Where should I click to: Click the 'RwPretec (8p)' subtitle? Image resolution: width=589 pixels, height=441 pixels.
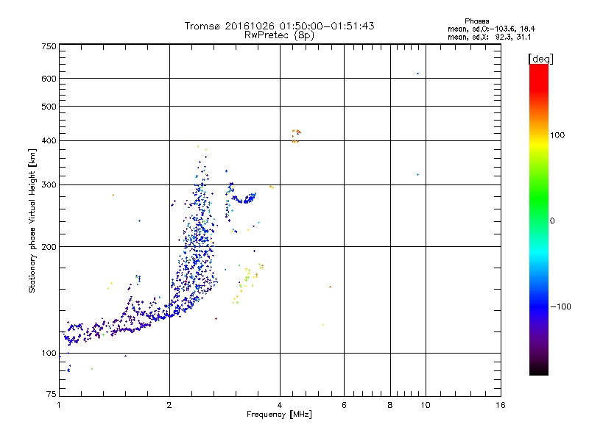(x=279, y=35)
